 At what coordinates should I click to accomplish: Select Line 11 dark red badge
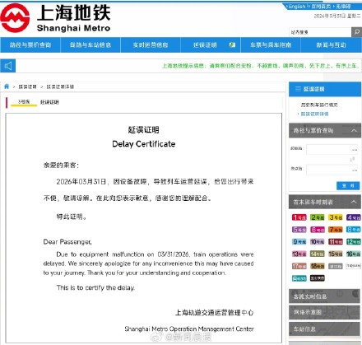tap(336, 241)
